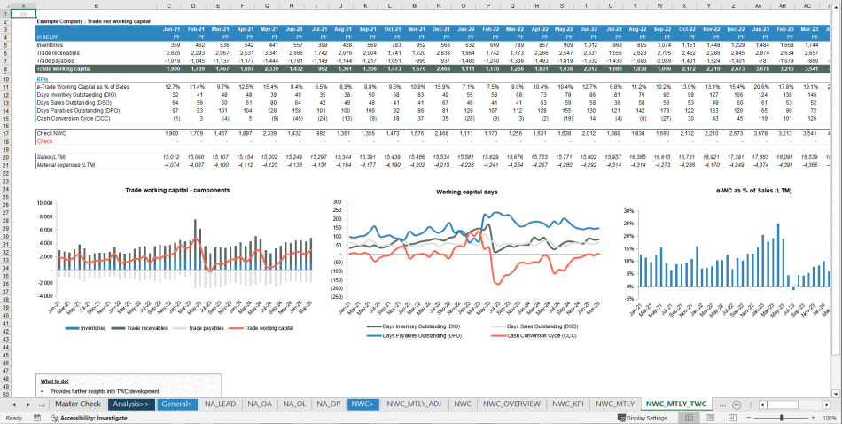Select column C header
Screen dimensions: 842x424
click(178, 6)
